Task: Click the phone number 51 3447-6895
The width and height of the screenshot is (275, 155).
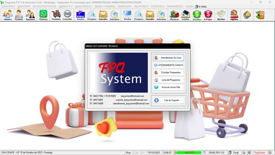Action: (x=97, y=104)
